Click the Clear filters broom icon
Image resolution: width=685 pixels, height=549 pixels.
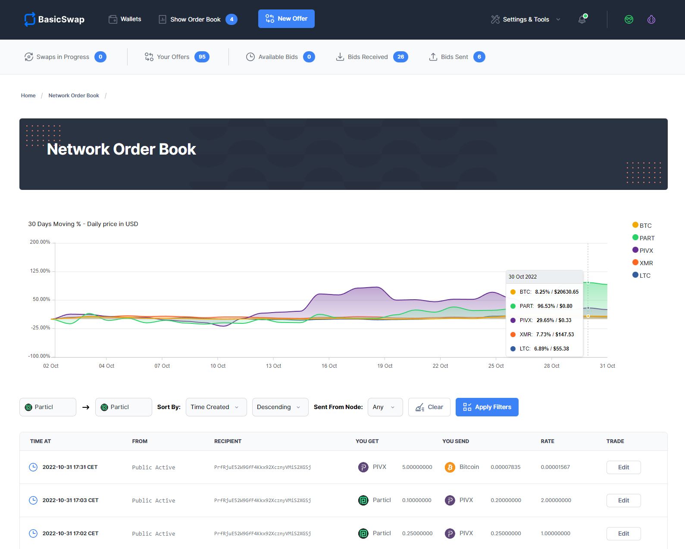(420, 407)
